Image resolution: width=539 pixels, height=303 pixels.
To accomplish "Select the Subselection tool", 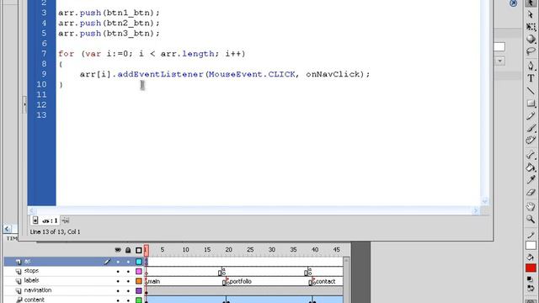I will 531,14.
